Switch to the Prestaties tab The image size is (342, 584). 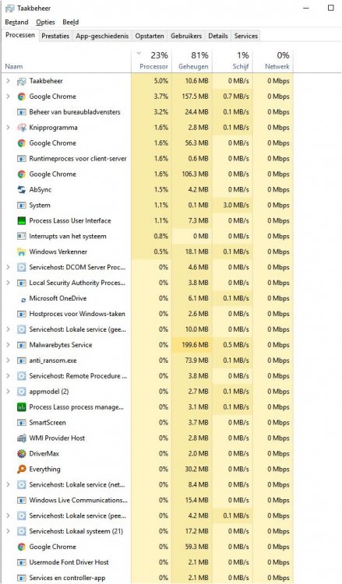pyautogui.click(x=55, y=36)
